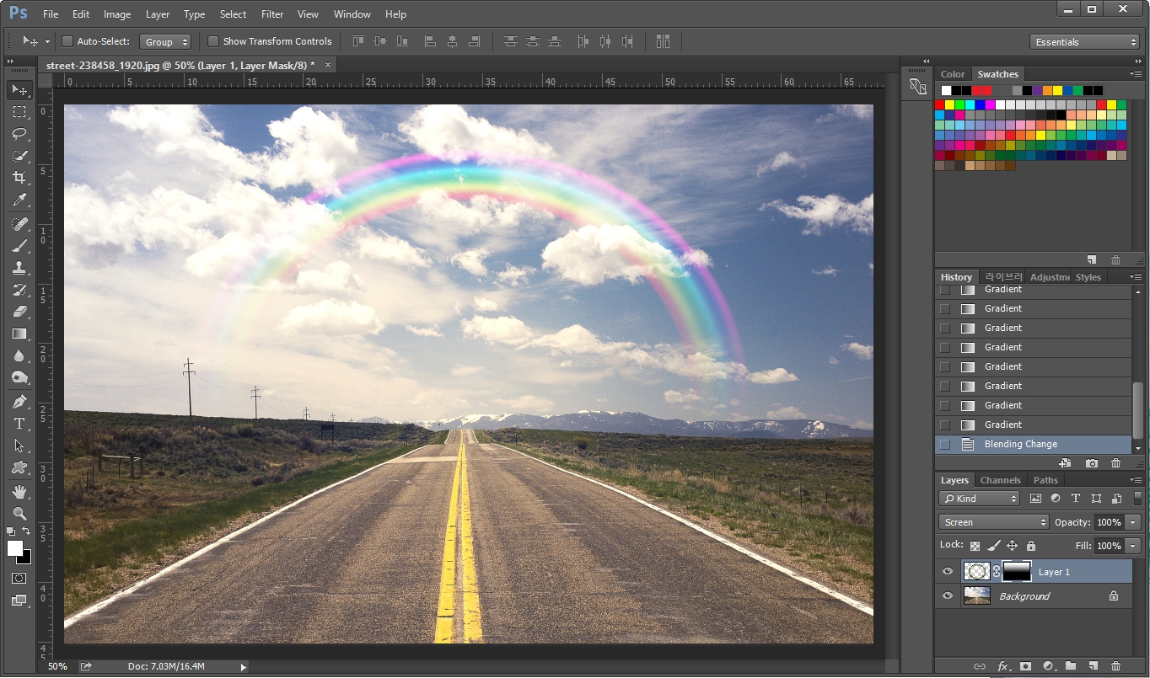Viewport: 1150px width, 678px height.
Task: Click the zoom percentage field 50%
Action: click(x=58, y=666)
